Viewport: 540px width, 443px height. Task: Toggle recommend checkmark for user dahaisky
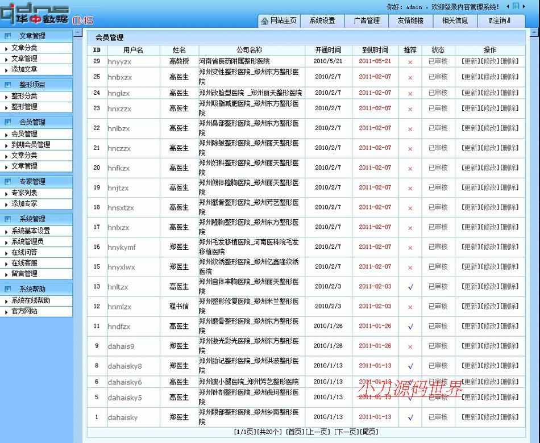pos(410,417)
